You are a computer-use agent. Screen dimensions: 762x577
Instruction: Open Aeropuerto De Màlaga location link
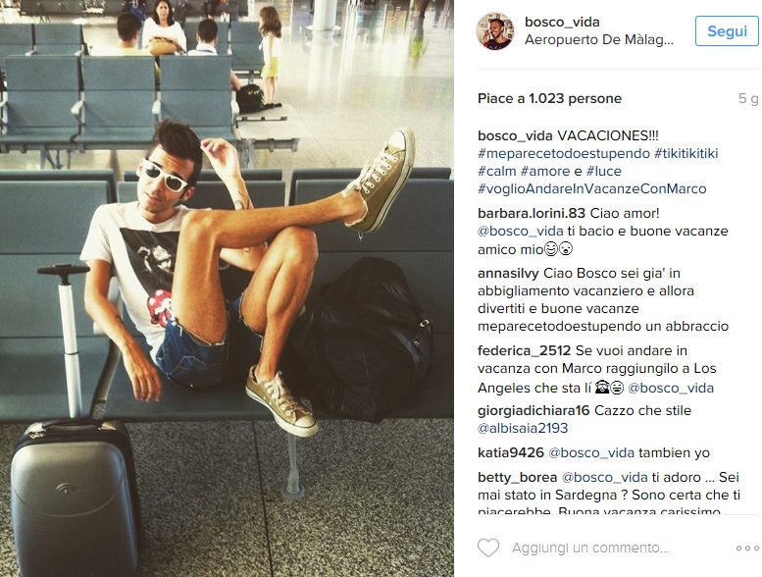[599, 40]
